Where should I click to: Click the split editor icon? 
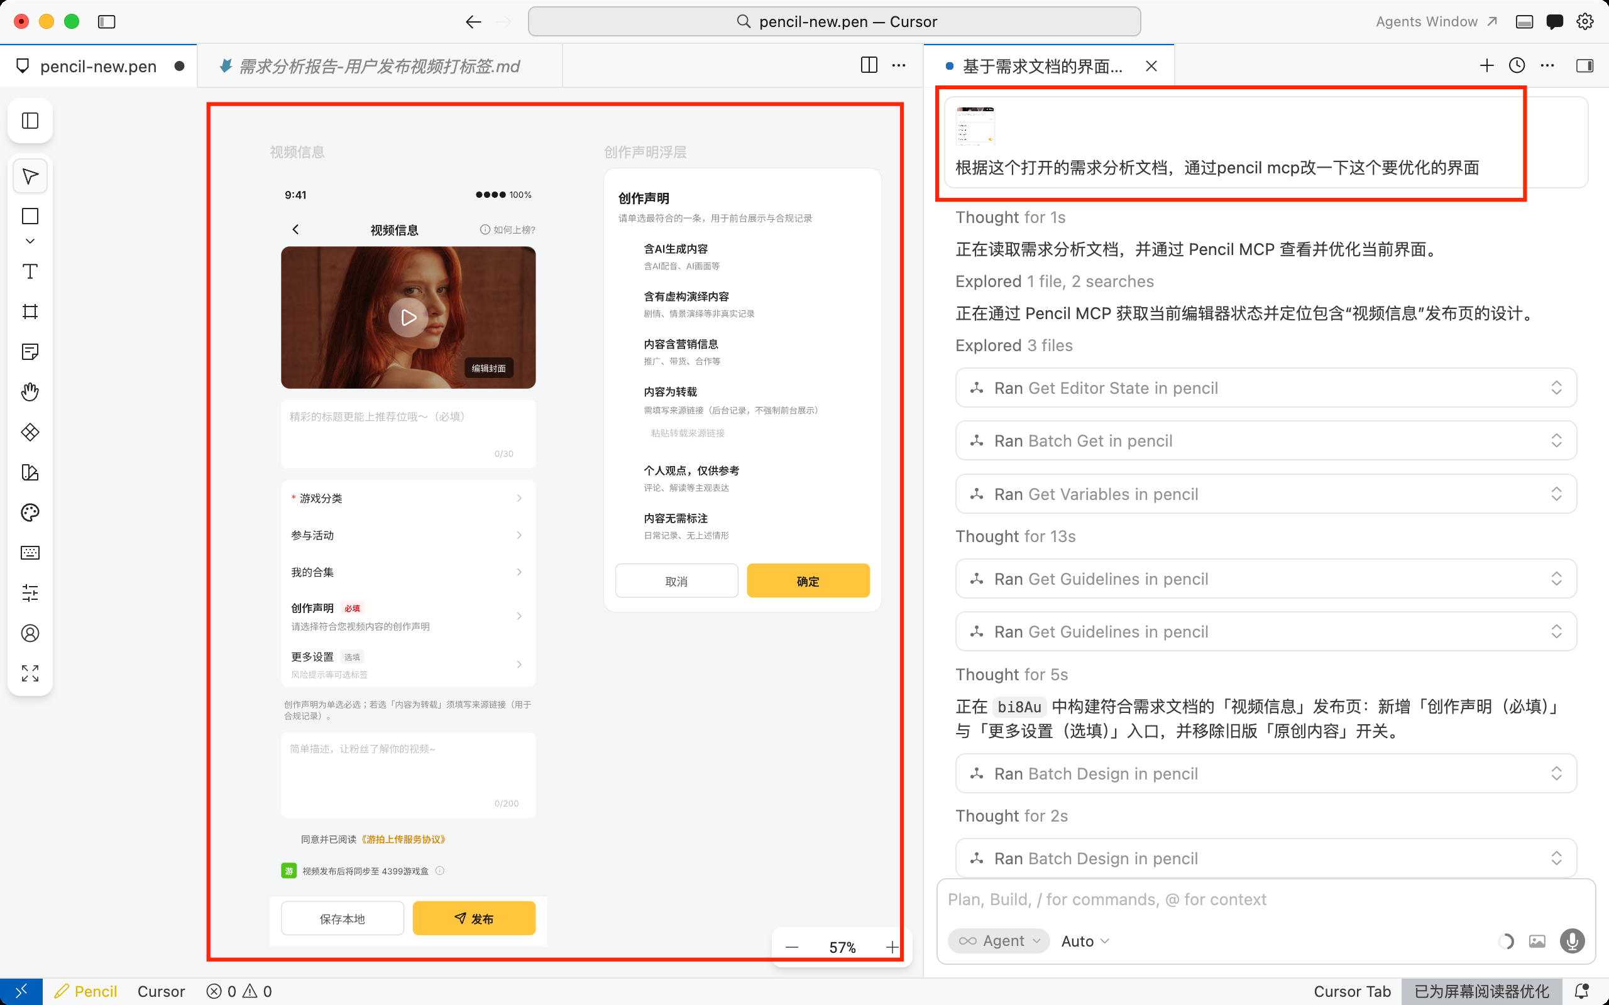(869, 65)
